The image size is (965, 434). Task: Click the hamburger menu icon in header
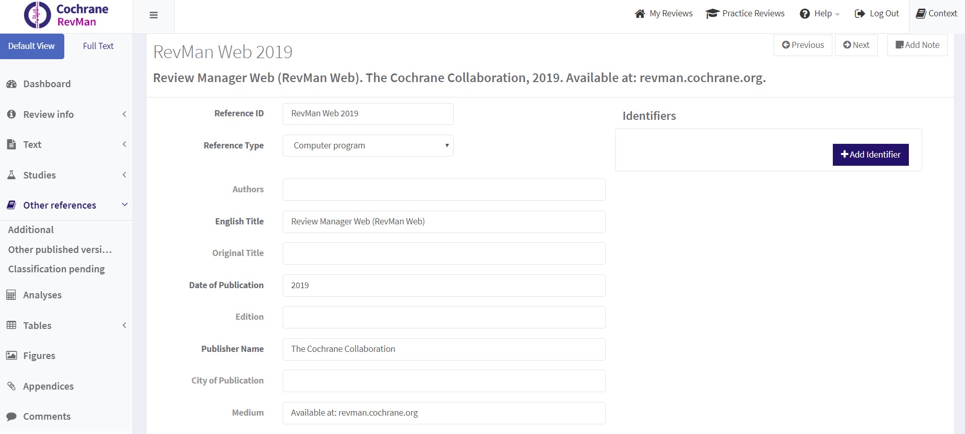153,15
